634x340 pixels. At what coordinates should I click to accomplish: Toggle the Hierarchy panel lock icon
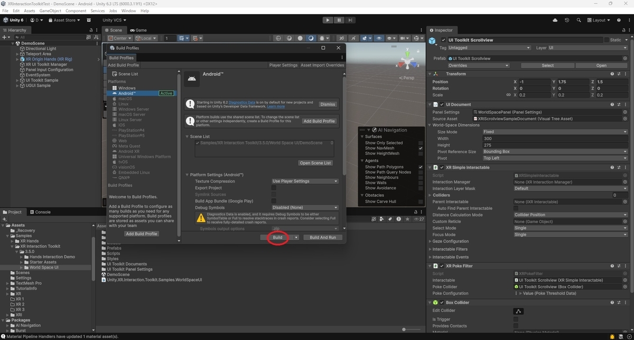[91, 30]
